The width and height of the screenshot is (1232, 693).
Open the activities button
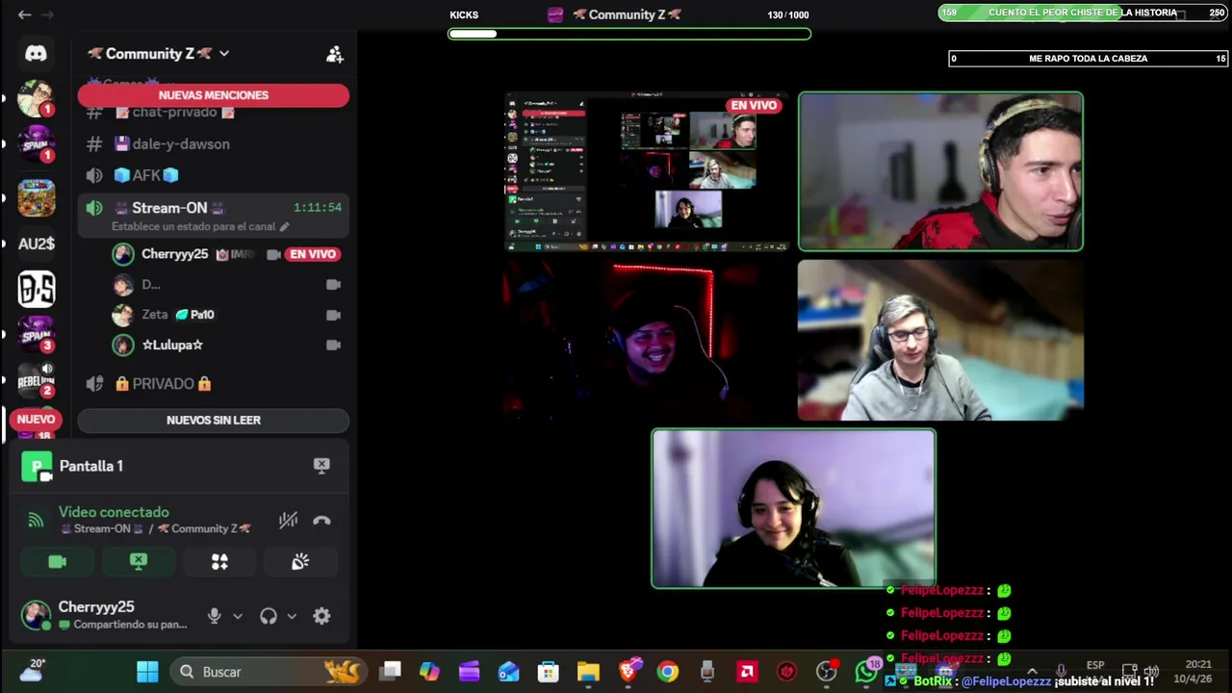click(219, 562)
